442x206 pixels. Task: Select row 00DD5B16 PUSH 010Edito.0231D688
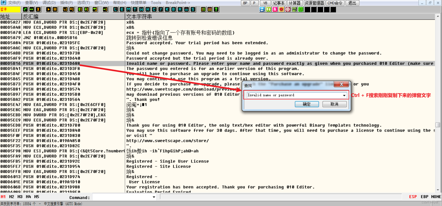pos(217,63)
